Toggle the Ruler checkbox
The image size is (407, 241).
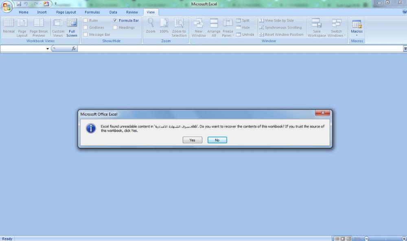[x=85, y=20]
